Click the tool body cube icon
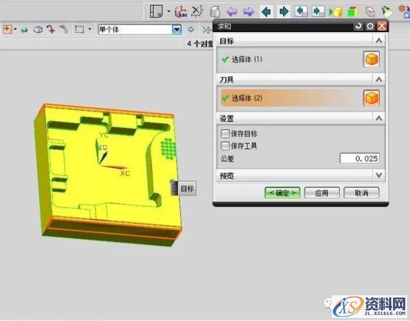The image size is (410, 321). (x=371, y=98)
